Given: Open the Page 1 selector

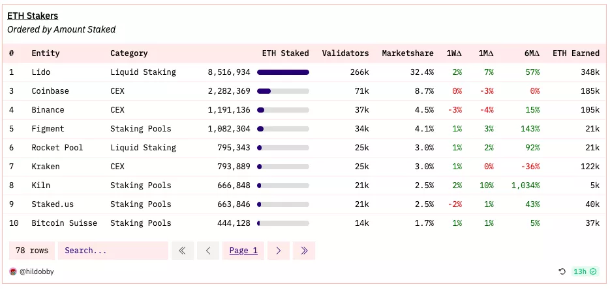Looking at the screenshot, I should tap(243, 251).
